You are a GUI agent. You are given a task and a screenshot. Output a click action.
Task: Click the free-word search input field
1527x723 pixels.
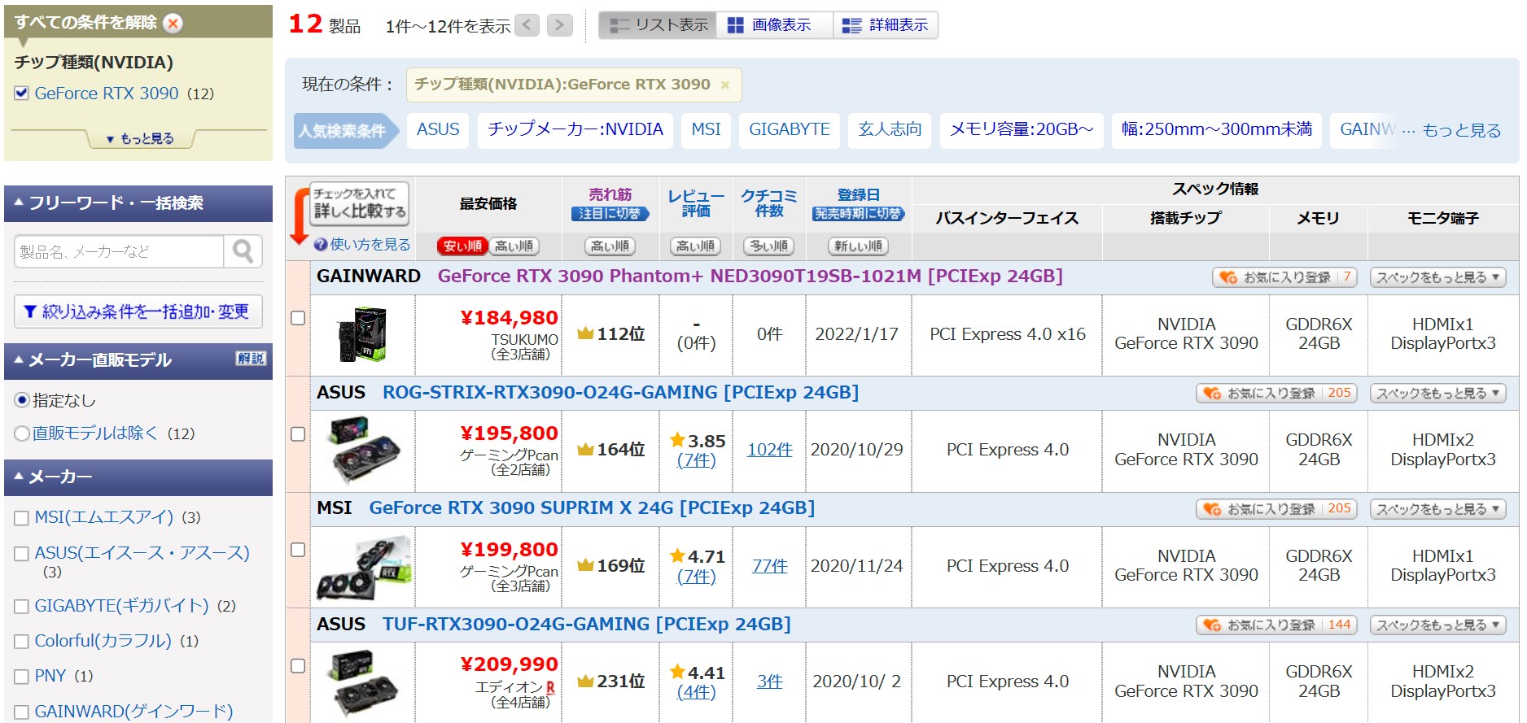[119, 251]
